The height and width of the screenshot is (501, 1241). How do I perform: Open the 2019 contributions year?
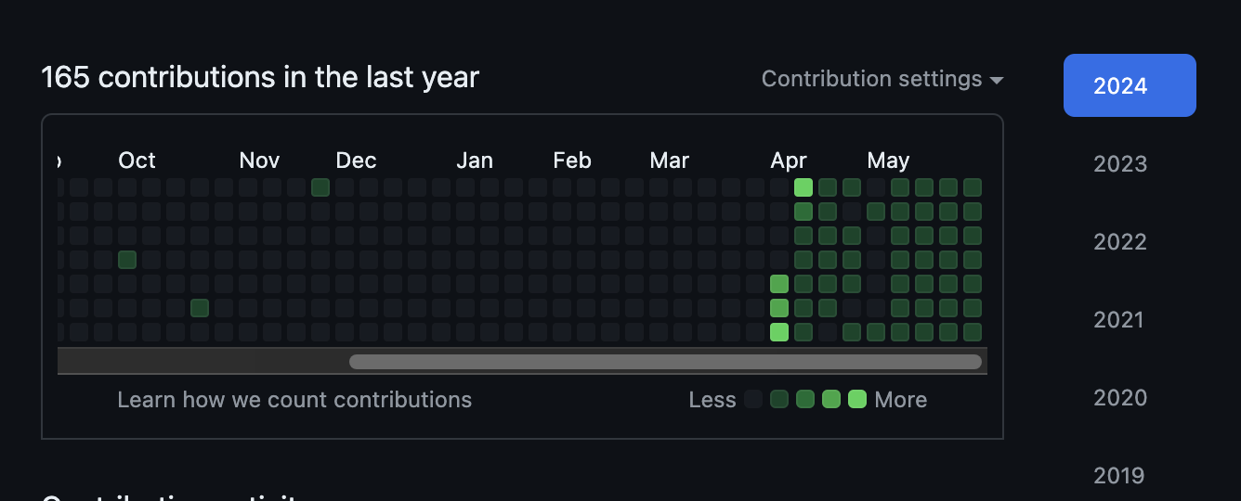click(1120, 476)
